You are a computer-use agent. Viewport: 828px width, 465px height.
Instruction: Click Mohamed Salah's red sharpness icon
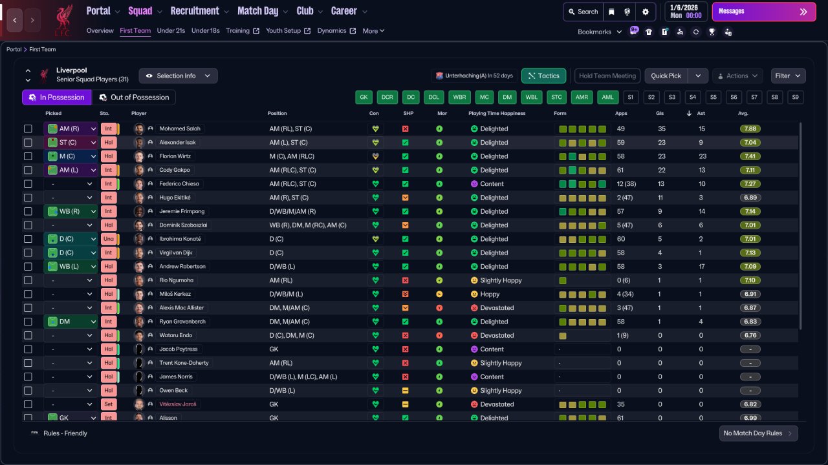[x=406, y=129]
